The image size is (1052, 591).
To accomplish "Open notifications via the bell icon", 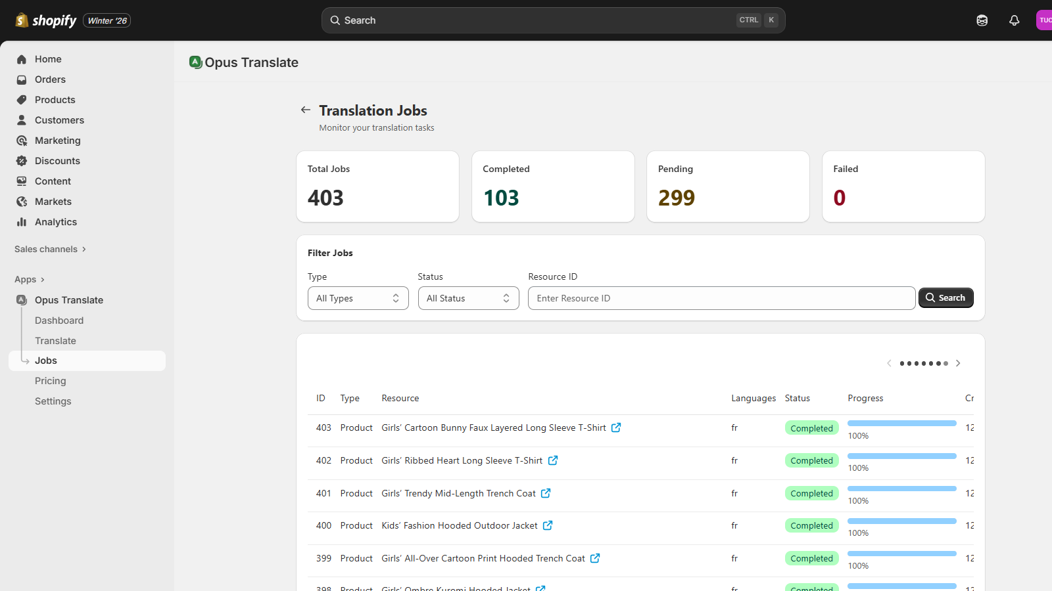I will click(1015, 20).
